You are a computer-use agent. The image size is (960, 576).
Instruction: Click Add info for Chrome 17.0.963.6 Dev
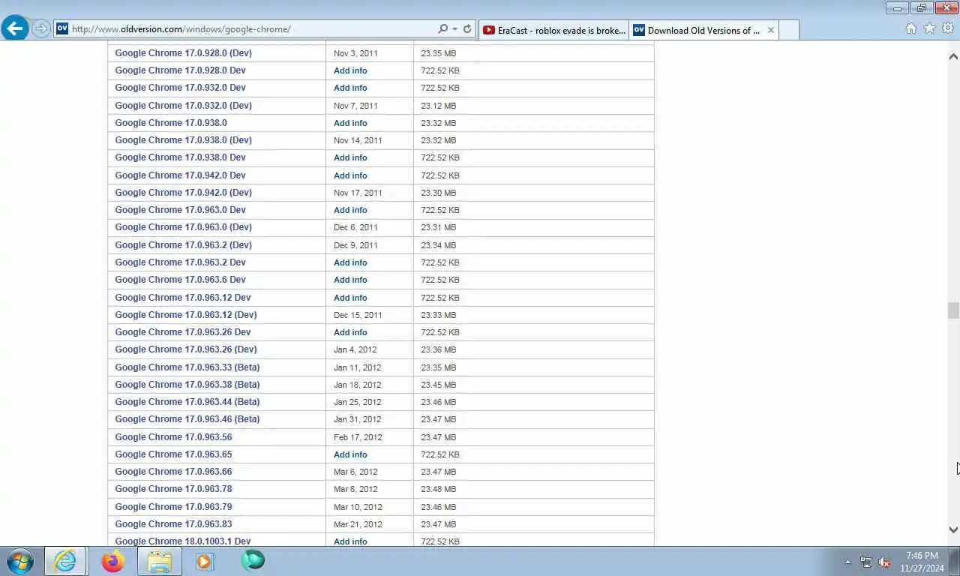click(350, 280)
